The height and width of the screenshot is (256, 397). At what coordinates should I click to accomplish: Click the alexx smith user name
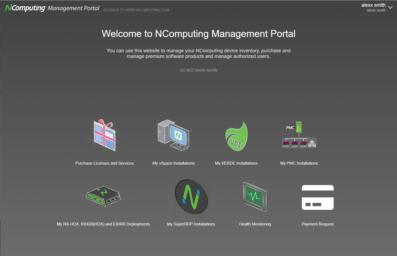(x=373, y=5)
